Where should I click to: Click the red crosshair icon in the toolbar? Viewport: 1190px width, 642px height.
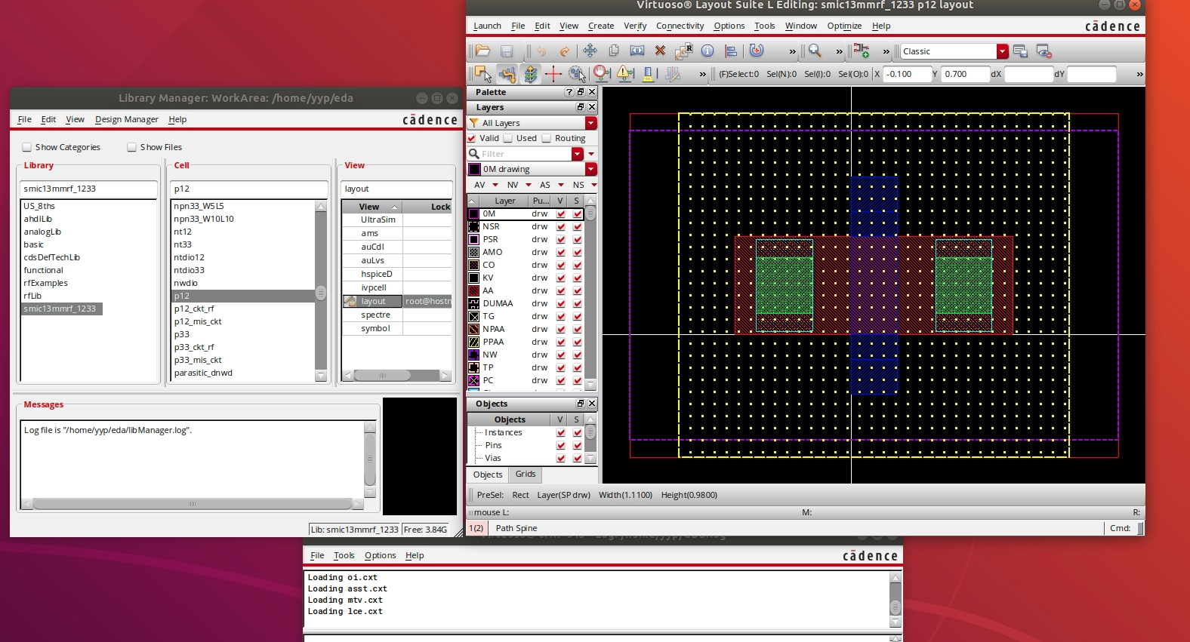(x=553, y=73)
